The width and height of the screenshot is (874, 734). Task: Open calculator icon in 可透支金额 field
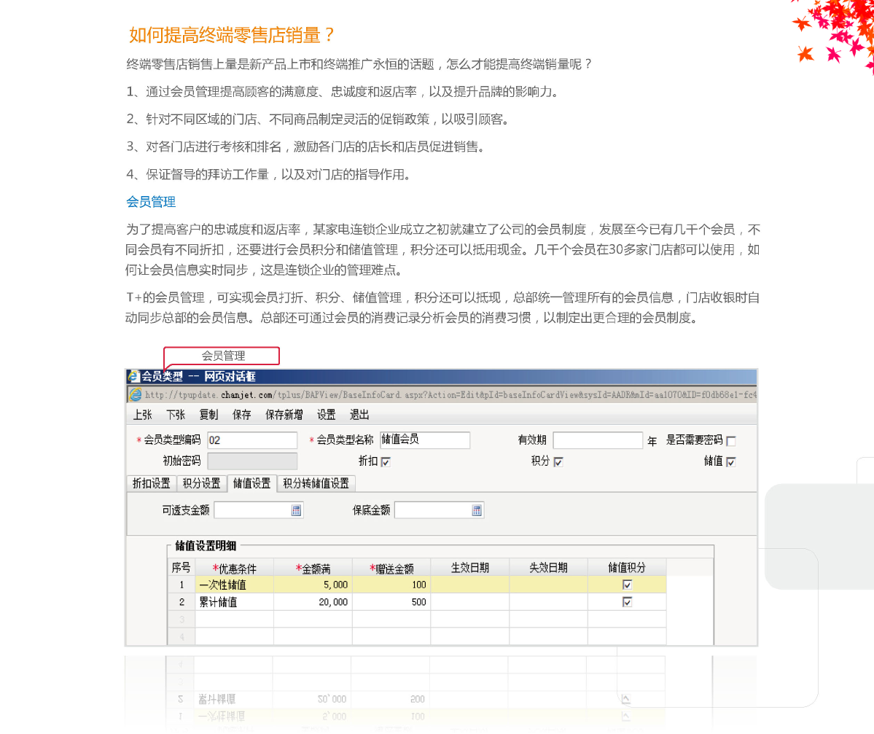(297, 510)
